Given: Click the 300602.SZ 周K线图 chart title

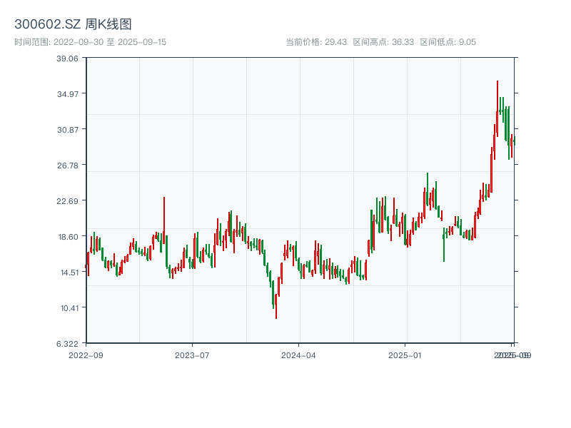Looking at the screenshot, I should [73, 24].
